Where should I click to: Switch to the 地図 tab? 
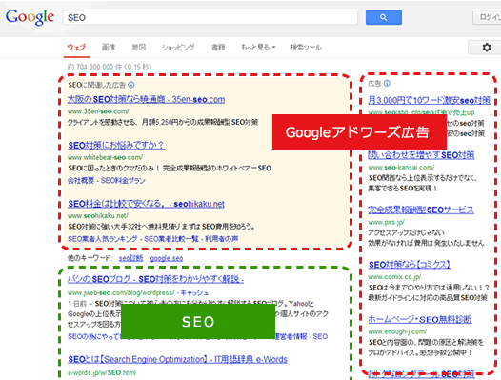point(139,48)
